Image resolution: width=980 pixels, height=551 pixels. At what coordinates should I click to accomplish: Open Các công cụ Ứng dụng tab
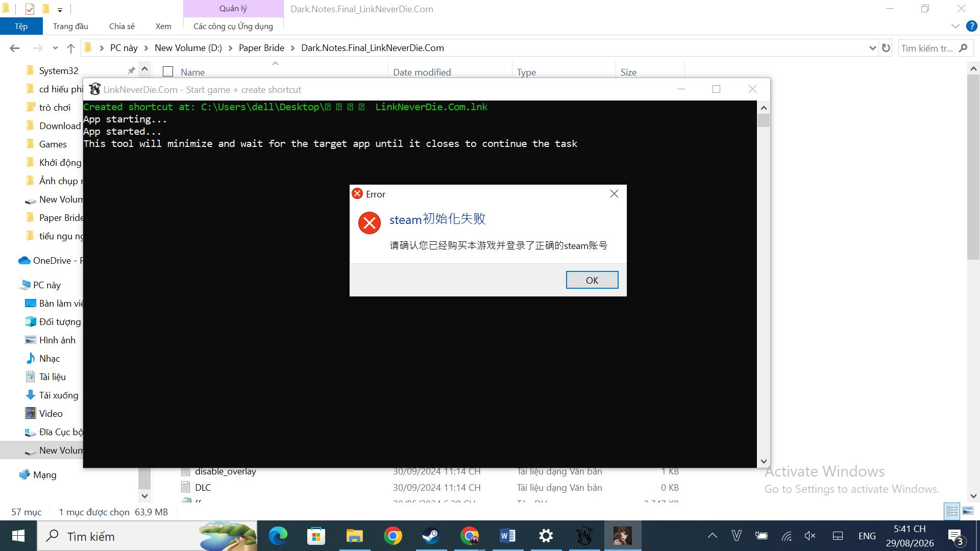pos(233,26)
